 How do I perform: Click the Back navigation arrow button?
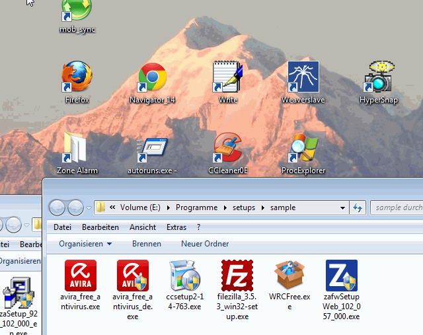[x=57, y=207]
